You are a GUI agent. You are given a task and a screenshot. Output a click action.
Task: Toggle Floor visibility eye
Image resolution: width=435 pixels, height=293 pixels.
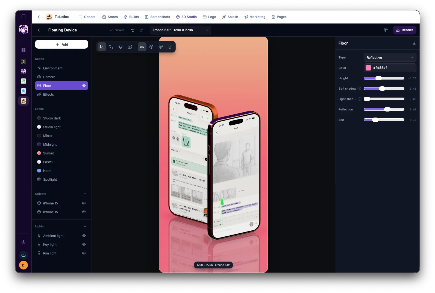(84, 86)
